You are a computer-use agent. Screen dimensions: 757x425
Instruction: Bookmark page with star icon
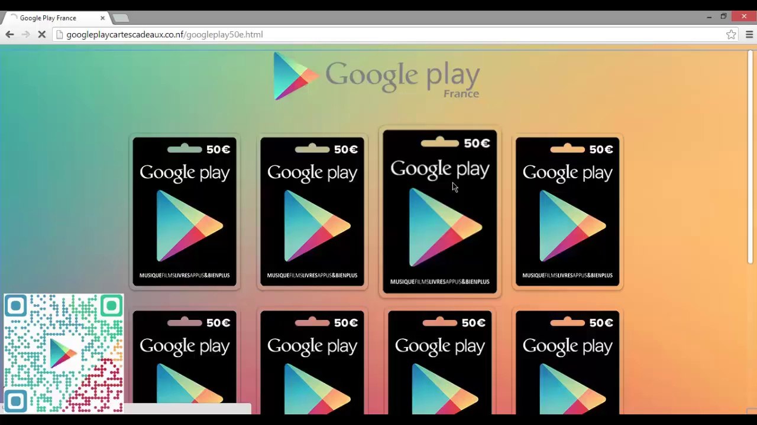point(732,35)
